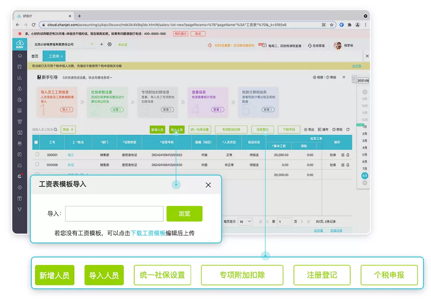Click the gear icon beside company name
Image resolution: width=431 pixels, height=308 pixels.
(109, 44)
